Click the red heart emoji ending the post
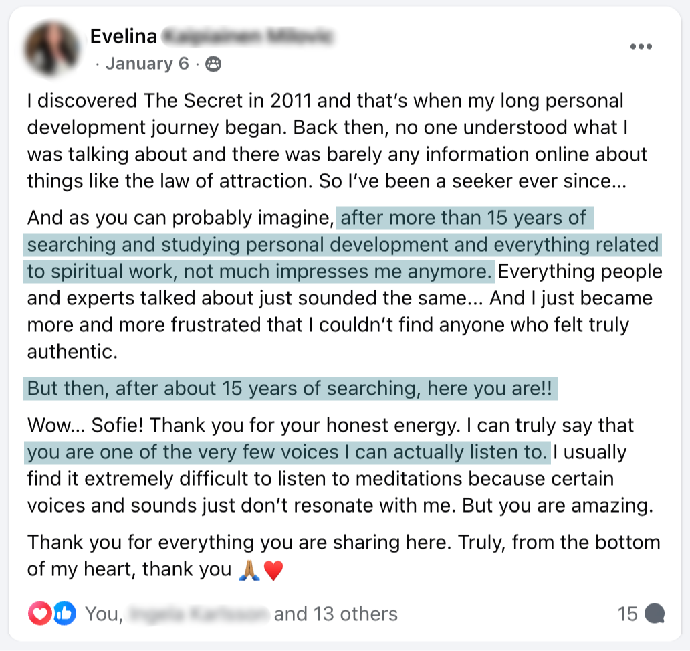Image resolution: width=690 pixels, height=651 pixels. (x=273, y=570)
